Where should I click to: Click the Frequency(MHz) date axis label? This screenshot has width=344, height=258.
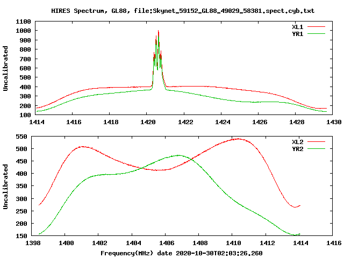(182, 253)
